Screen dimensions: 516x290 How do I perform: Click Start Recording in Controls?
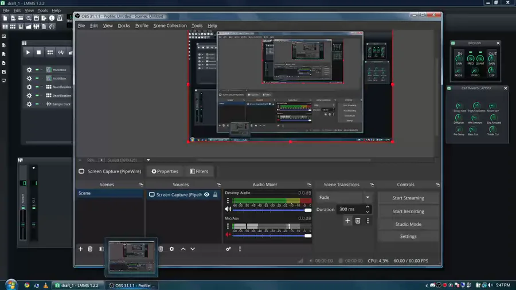(x=408, y=211)
